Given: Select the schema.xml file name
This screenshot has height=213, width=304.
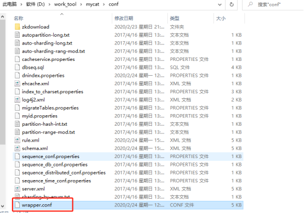Looking at the screenshot, I should [x=35, y=148].
